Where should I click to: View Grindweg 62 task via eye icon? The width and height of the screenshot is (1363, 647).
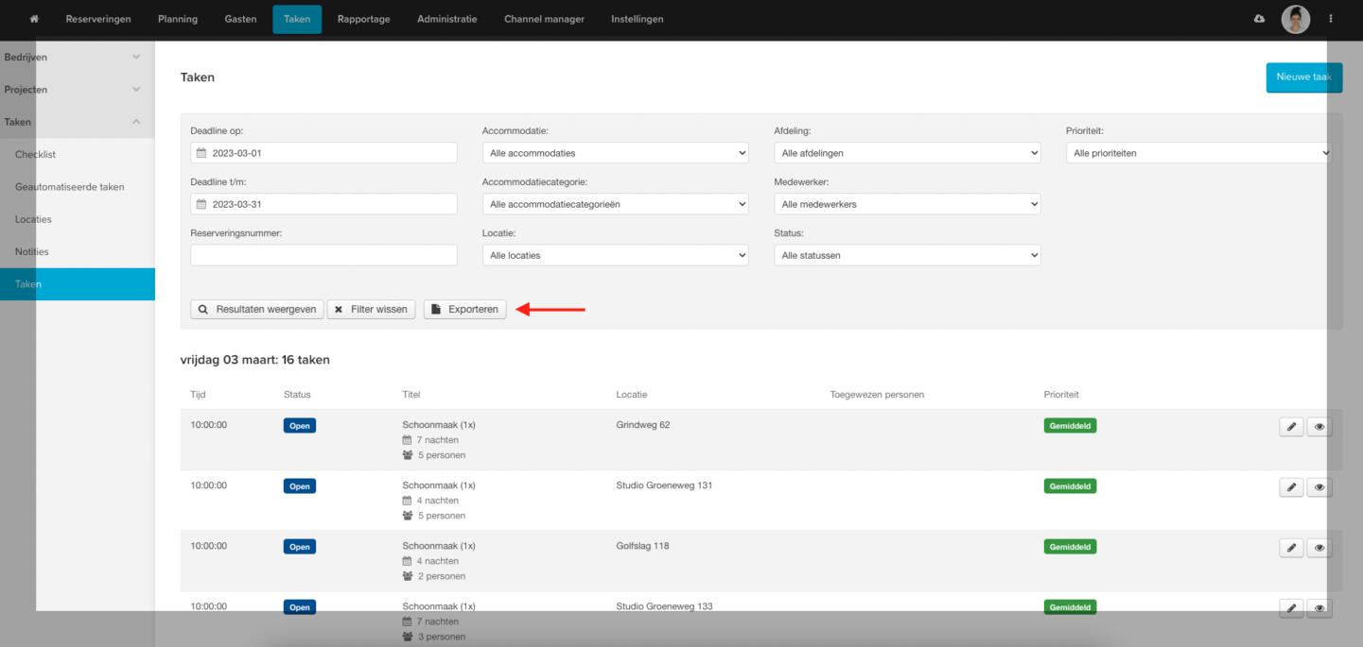tap(1319, 427)
